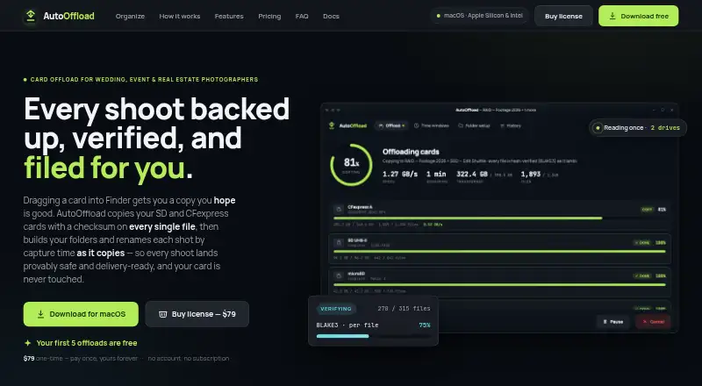Click sparkle icon beside first 5 offloads
This screenshot has width=702, height=386.
pos(28,343)
